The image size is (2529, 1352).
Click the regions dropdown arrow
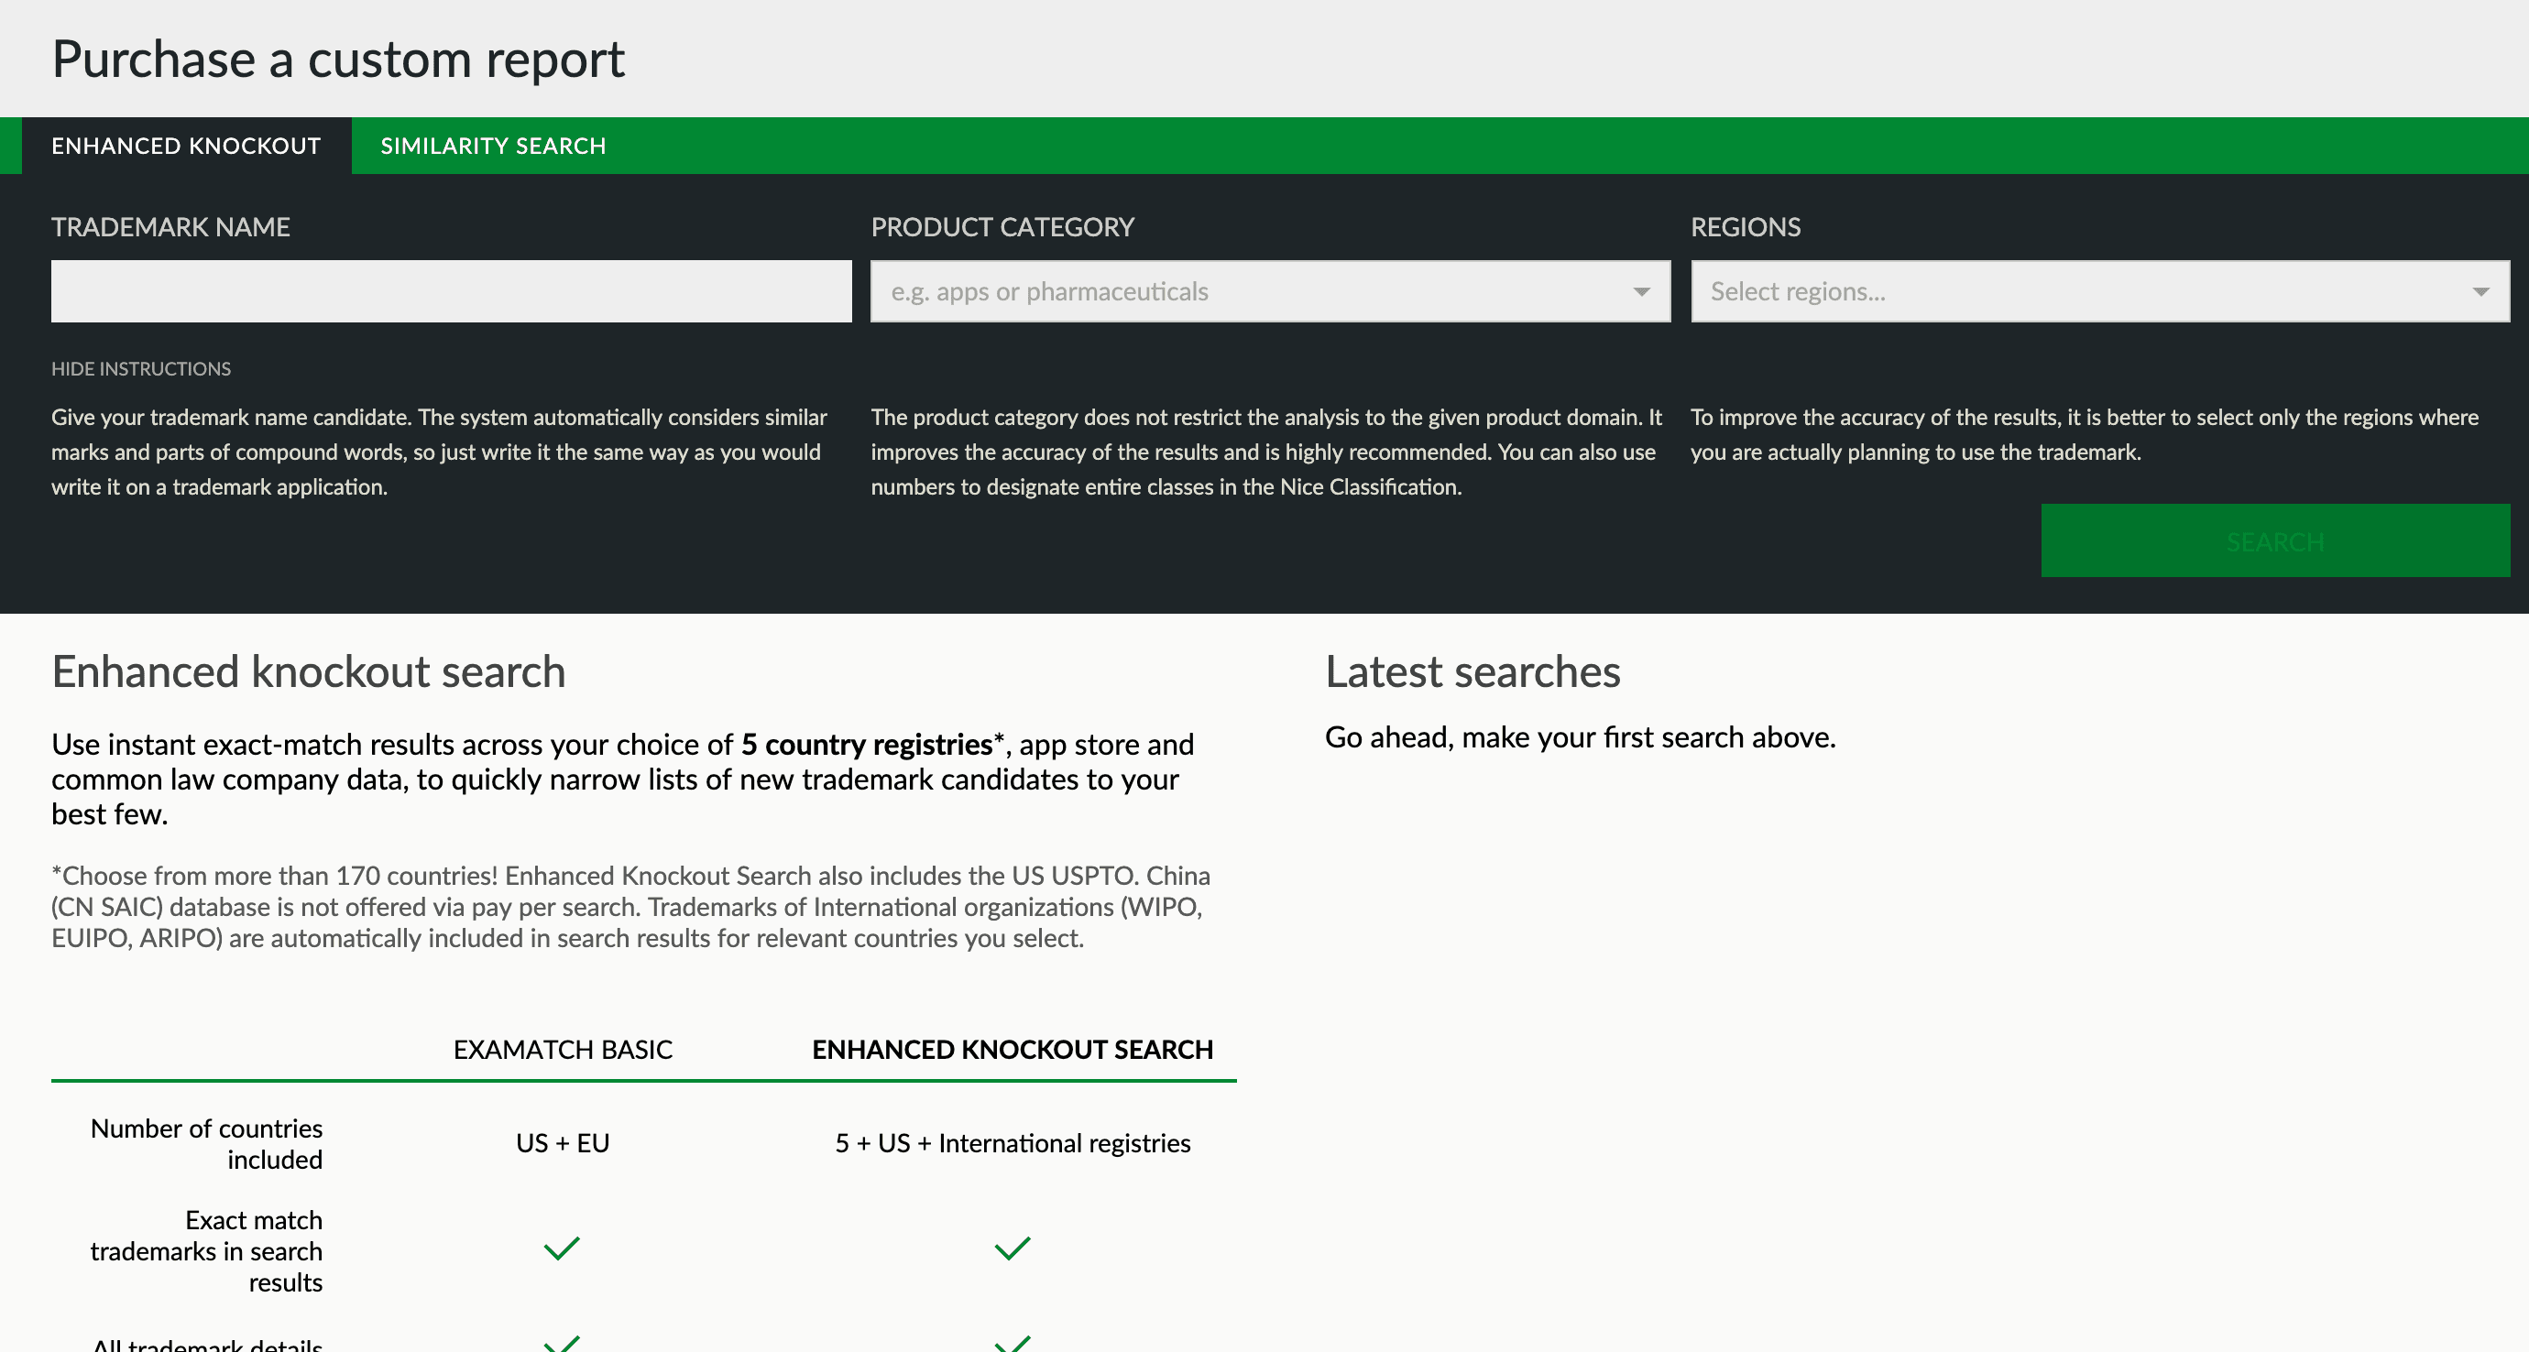2480,291
